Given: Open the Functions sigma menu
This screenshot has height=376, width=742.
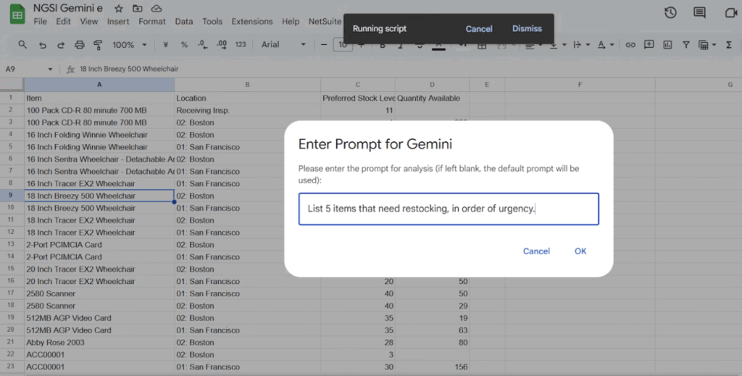Looking at the screenshot, I should tap(729, 45).
